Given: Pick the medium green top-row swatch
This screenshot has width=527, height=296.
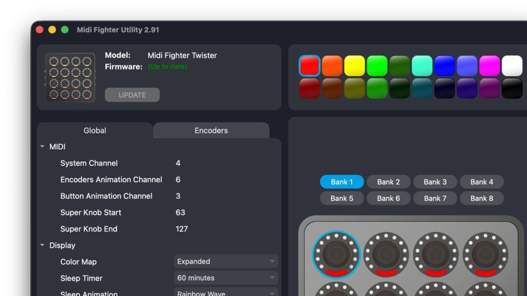Looking at the screenshot, I should (399, 66).
